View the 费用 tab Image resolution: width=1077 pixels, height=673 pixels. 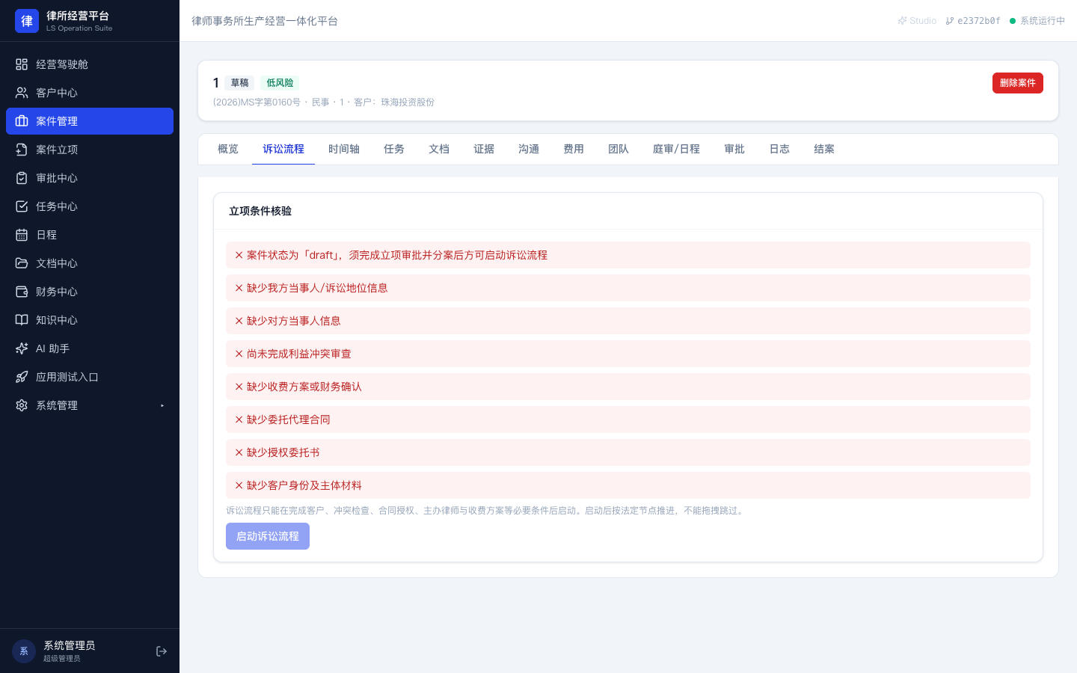pos(574,150)
